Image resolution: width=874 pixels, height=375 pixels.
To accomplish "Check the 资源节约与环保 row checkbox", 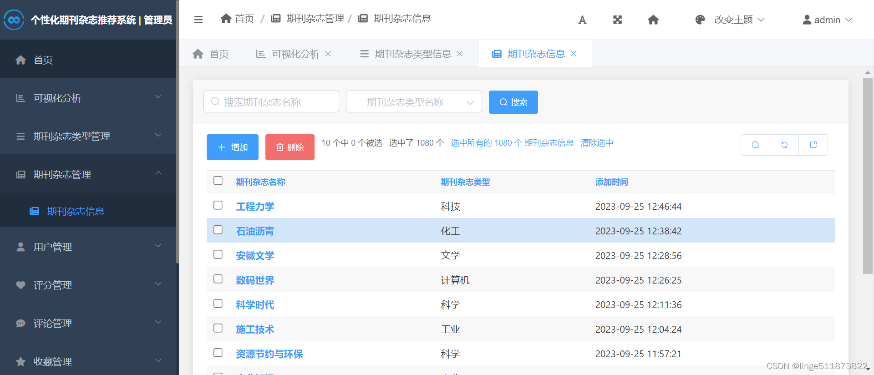I will (x=218, y=353).
